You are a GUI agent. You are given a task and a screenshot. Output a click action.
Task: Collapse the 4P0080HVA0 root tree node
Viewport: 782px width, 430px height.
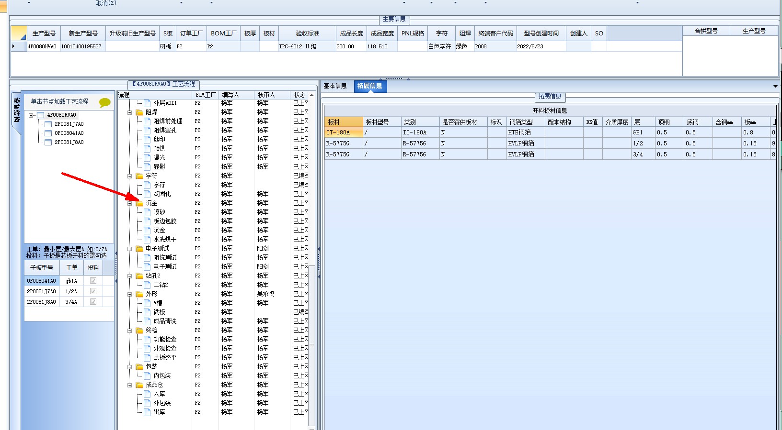[x=31, y=115]
